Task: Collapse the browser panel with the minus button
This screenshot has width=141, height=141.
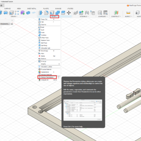Action: coord(12,20)
